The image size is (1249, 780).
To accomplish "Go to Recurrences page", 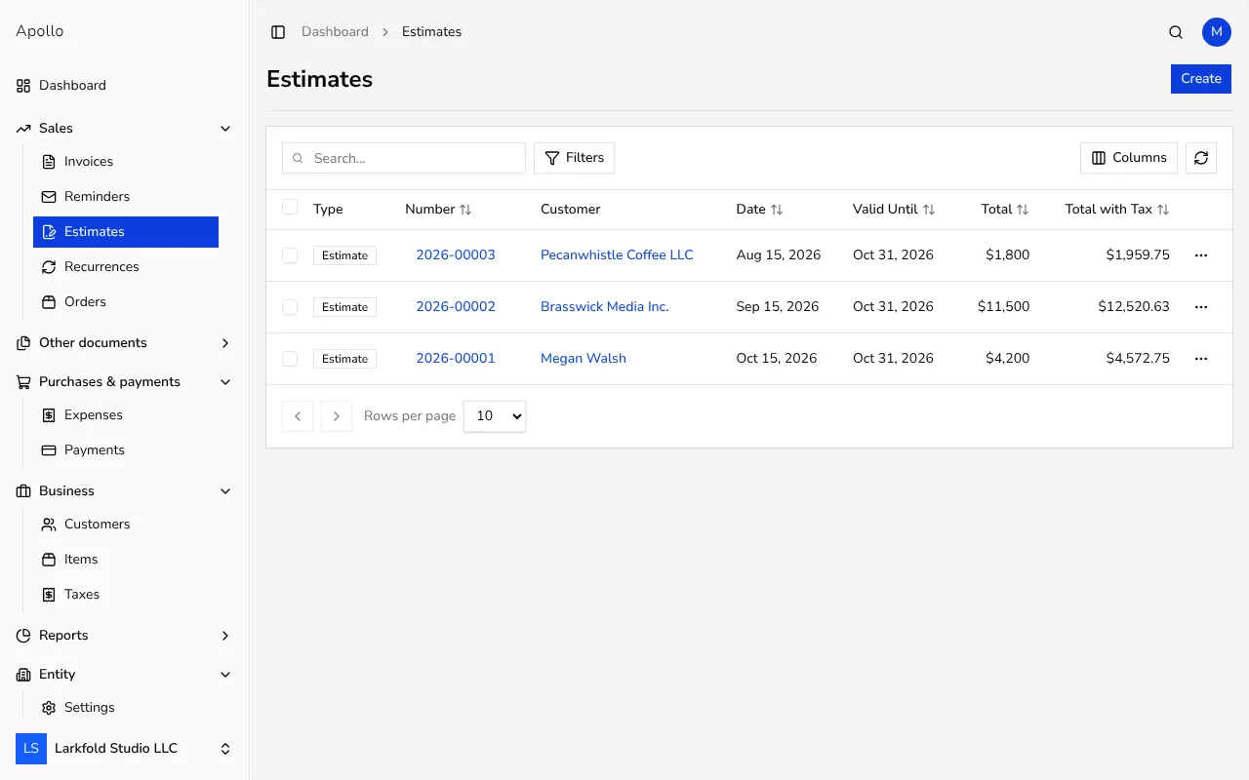I will pos(126,267).
